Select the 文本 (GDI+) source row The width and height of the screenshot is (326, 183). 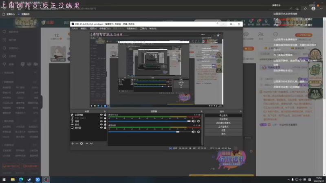(88, 118)
